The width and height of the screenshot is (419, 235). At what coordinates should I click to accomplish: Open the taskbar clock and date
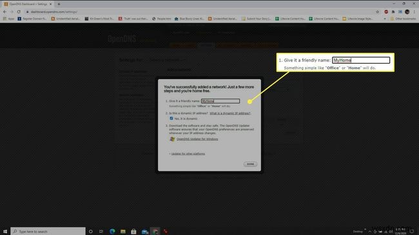pos(400,231)
